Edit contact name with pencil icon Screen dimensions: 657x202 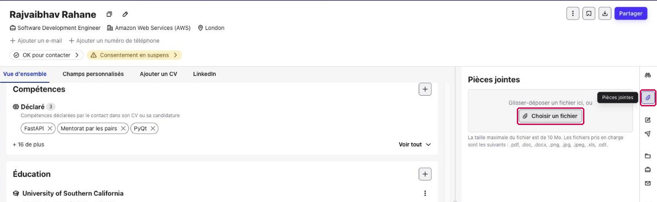pos(125,15)
